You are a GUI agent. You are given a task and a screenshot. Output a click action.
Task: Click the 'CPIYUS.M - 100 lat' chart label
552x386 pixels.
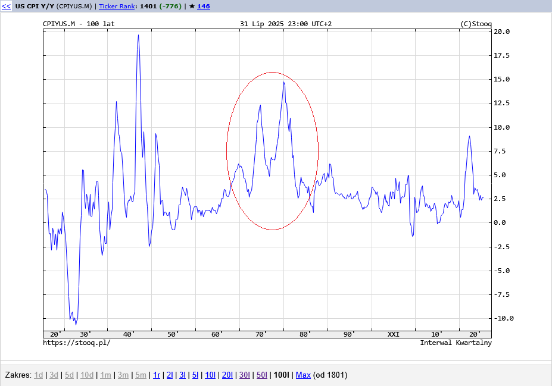pos(79,24)
